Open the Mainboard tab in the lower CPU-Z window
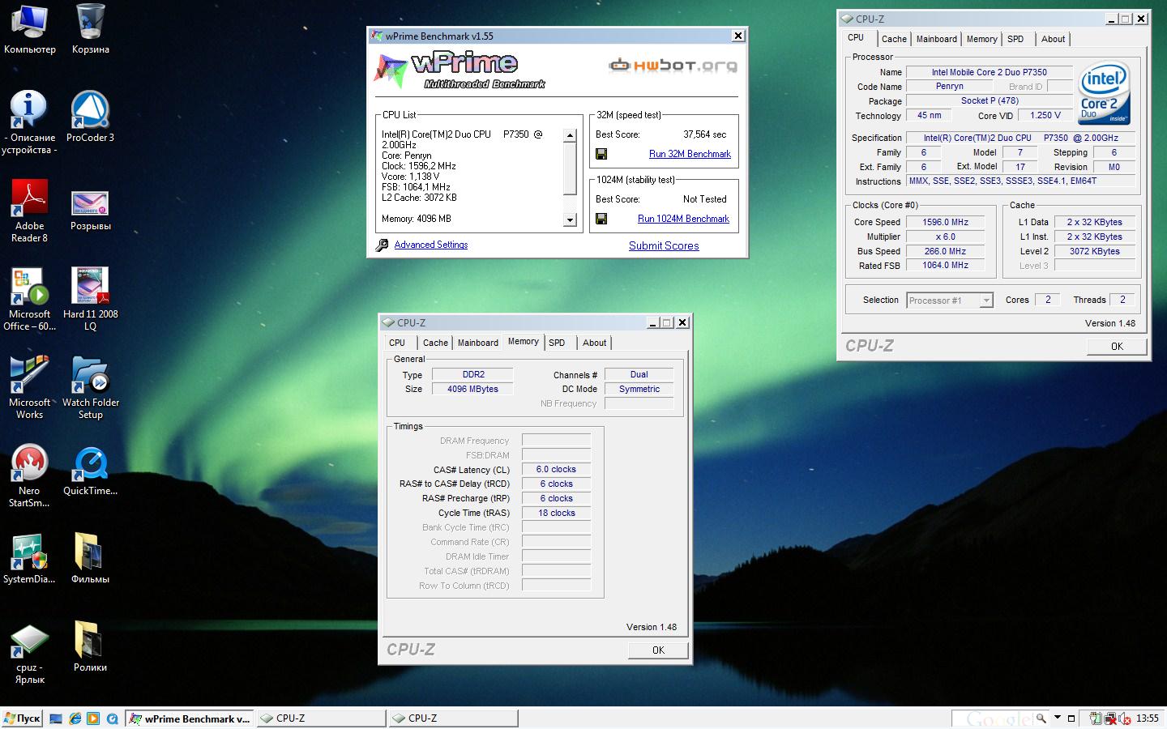The height and width of the screenshot is (729, 1167). [x=478, y=343]
